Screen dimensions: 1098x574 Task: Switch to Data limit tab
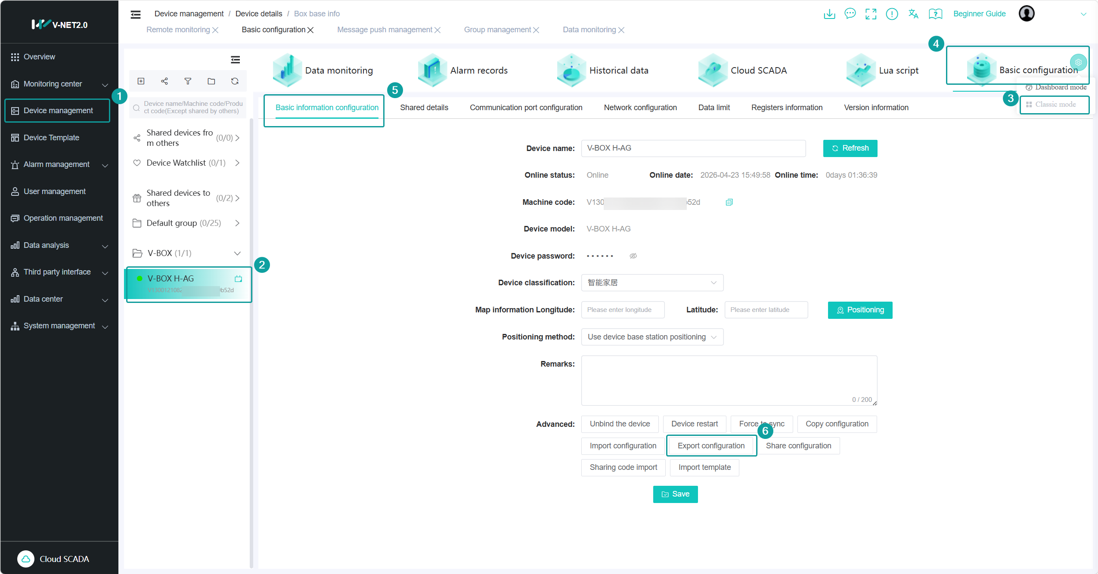[714, 108]
